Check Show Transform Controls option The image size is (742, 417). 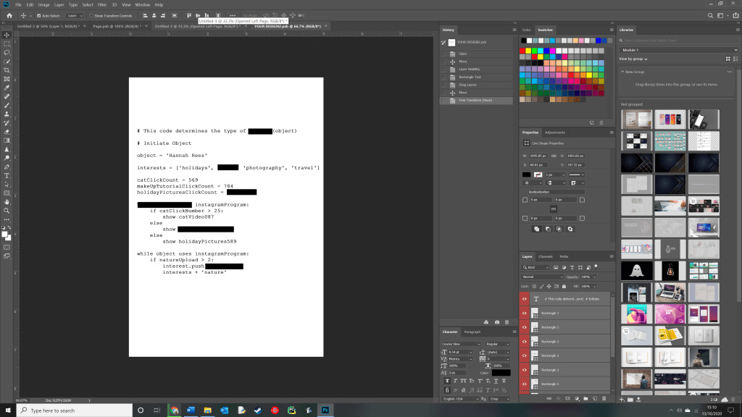click(92, 15)
